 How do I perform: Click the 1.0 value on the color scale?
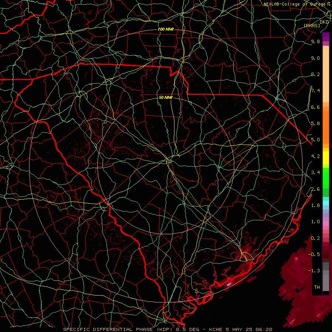(315, 222)
